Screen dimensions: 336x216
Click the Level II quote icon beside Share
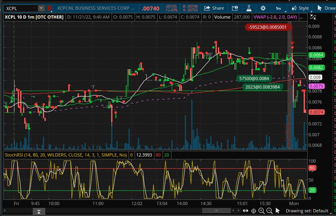pos(235,8)
